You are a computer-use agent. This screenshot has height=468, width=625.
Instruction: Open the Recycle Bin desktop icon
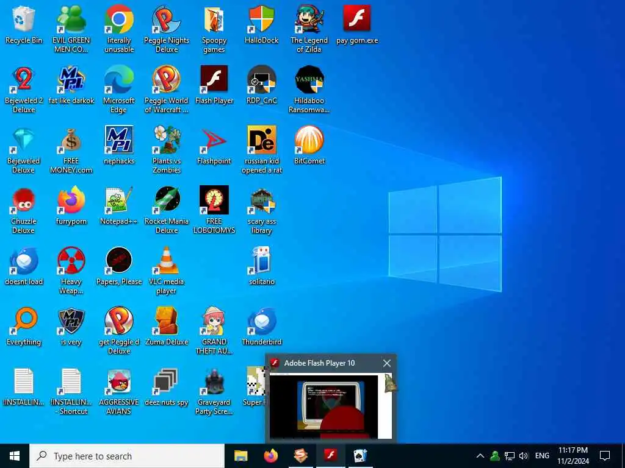click(24, 25)
